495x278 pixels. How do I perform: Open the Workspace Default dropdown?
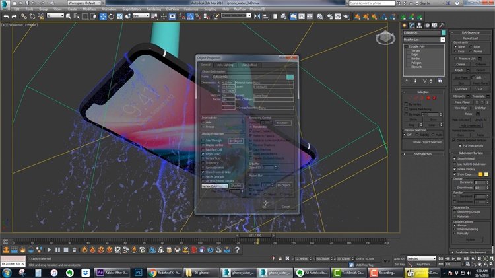(84, 3)
